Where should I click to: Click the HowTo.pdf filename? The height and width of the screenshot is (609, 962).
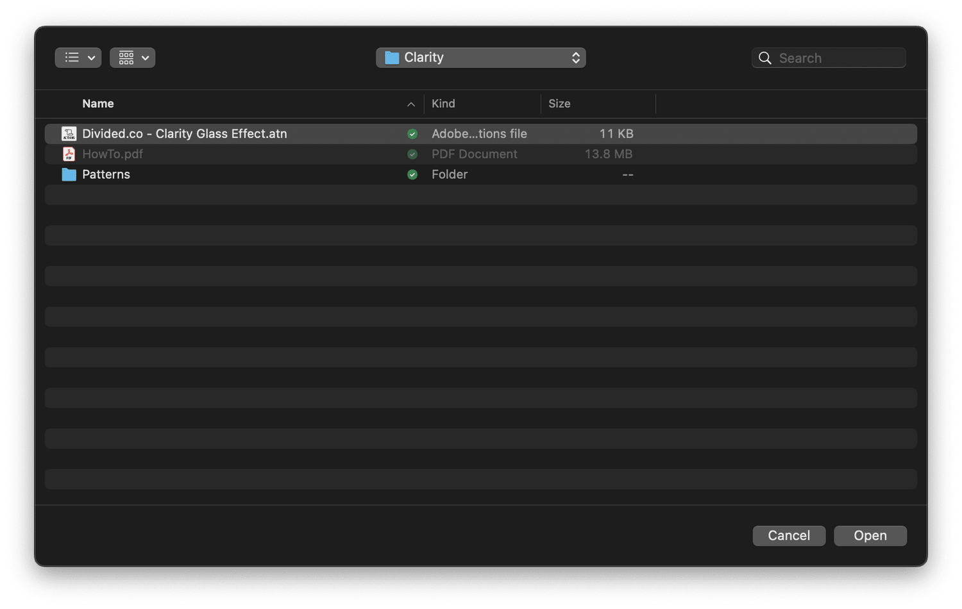[112, 154]
